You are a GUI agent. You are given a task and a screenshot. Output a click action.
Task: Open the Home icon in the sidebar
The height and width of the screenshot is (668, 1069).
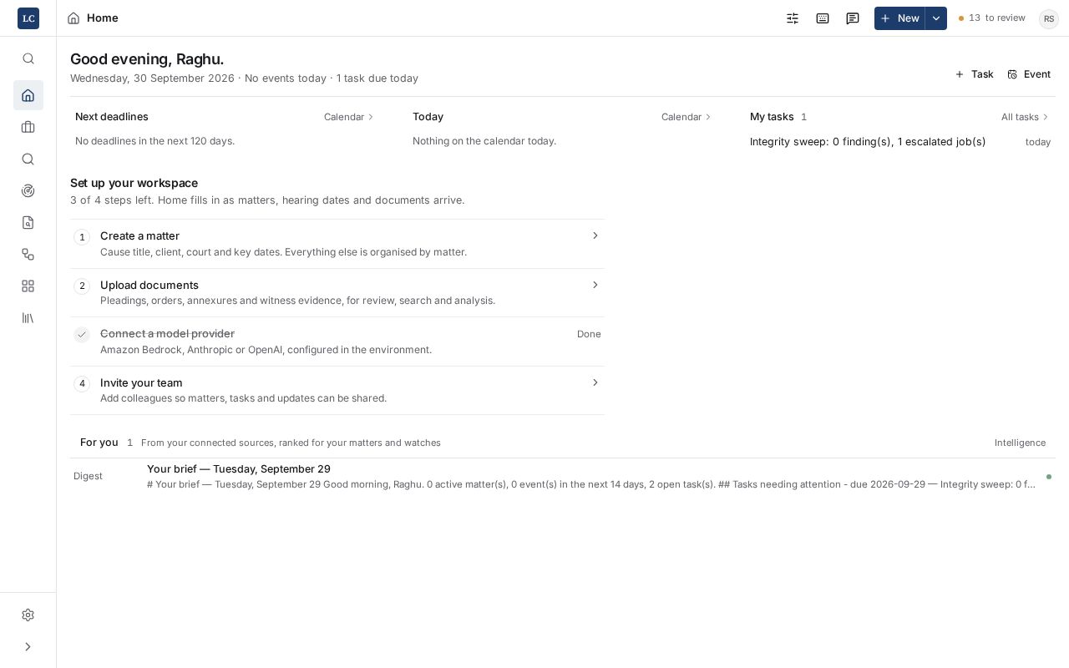tap(28, 95)
